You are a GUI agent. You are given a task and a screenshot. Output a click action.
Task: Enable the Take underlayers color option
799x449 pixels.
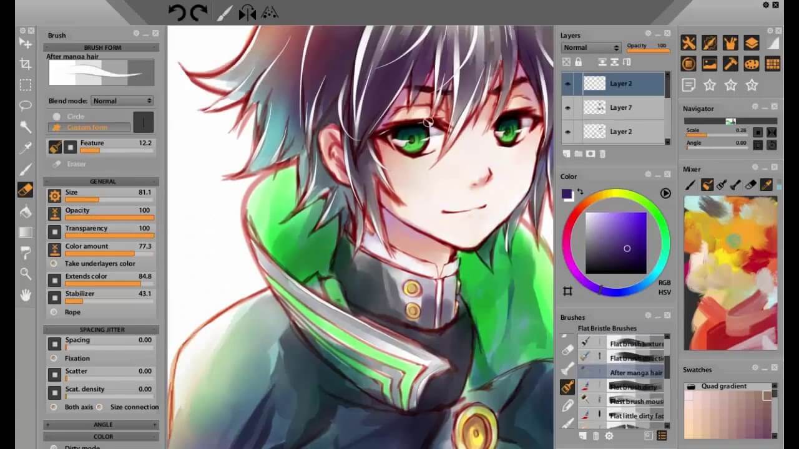click(54, 263)
